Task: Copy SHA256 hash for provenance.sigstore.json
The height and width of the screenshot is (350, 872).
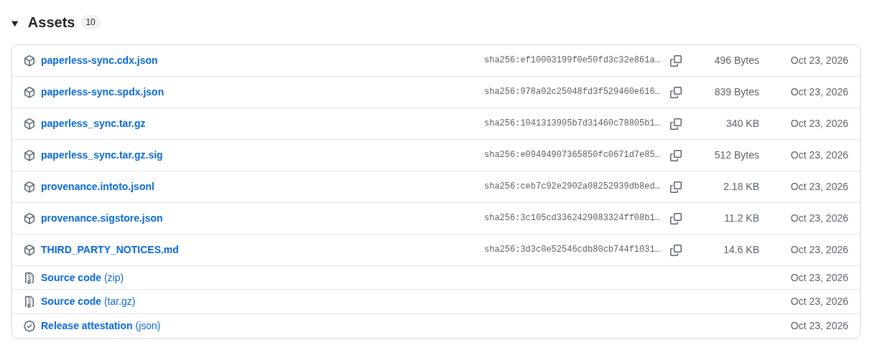Action: click(676, 219)
